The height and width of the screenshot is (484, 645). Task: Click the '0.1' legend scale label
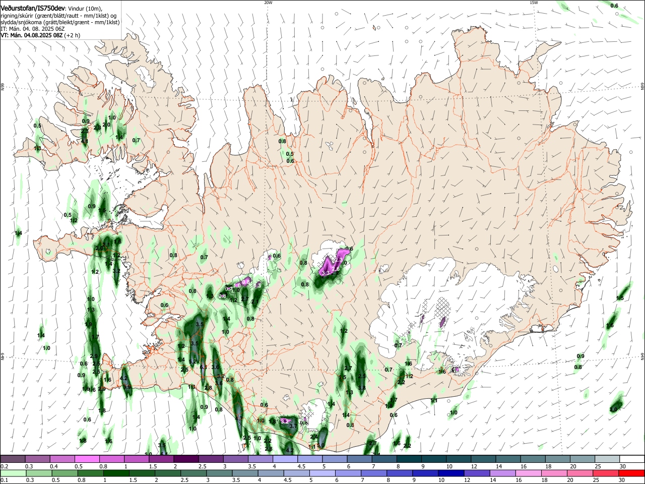pyautogui.click(x=4, y=480)
